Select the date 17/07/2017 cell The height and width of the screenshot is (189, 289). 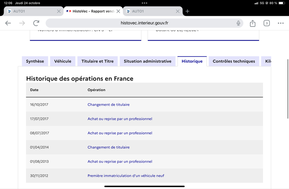click(x=39, y=119)
